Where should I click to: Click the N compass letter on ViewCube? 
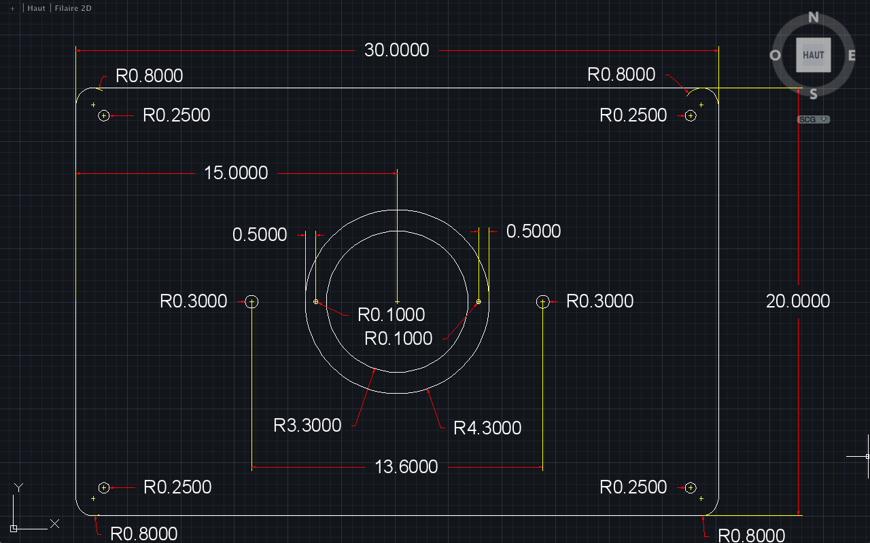pos(813,18)
